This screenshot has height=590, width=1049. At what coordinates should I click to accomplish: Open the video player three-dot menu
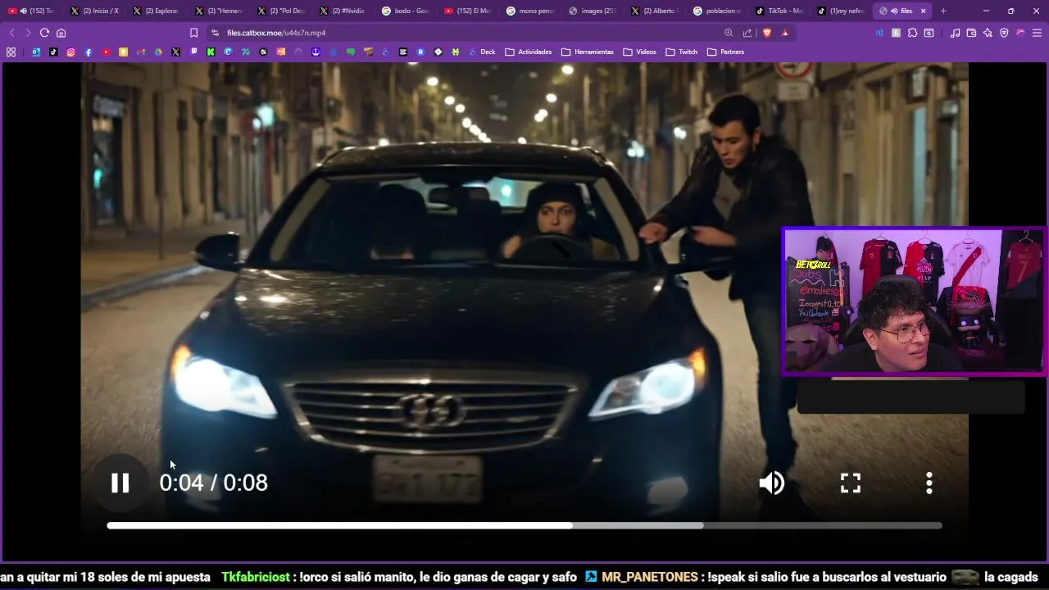[x=929, y=483]
